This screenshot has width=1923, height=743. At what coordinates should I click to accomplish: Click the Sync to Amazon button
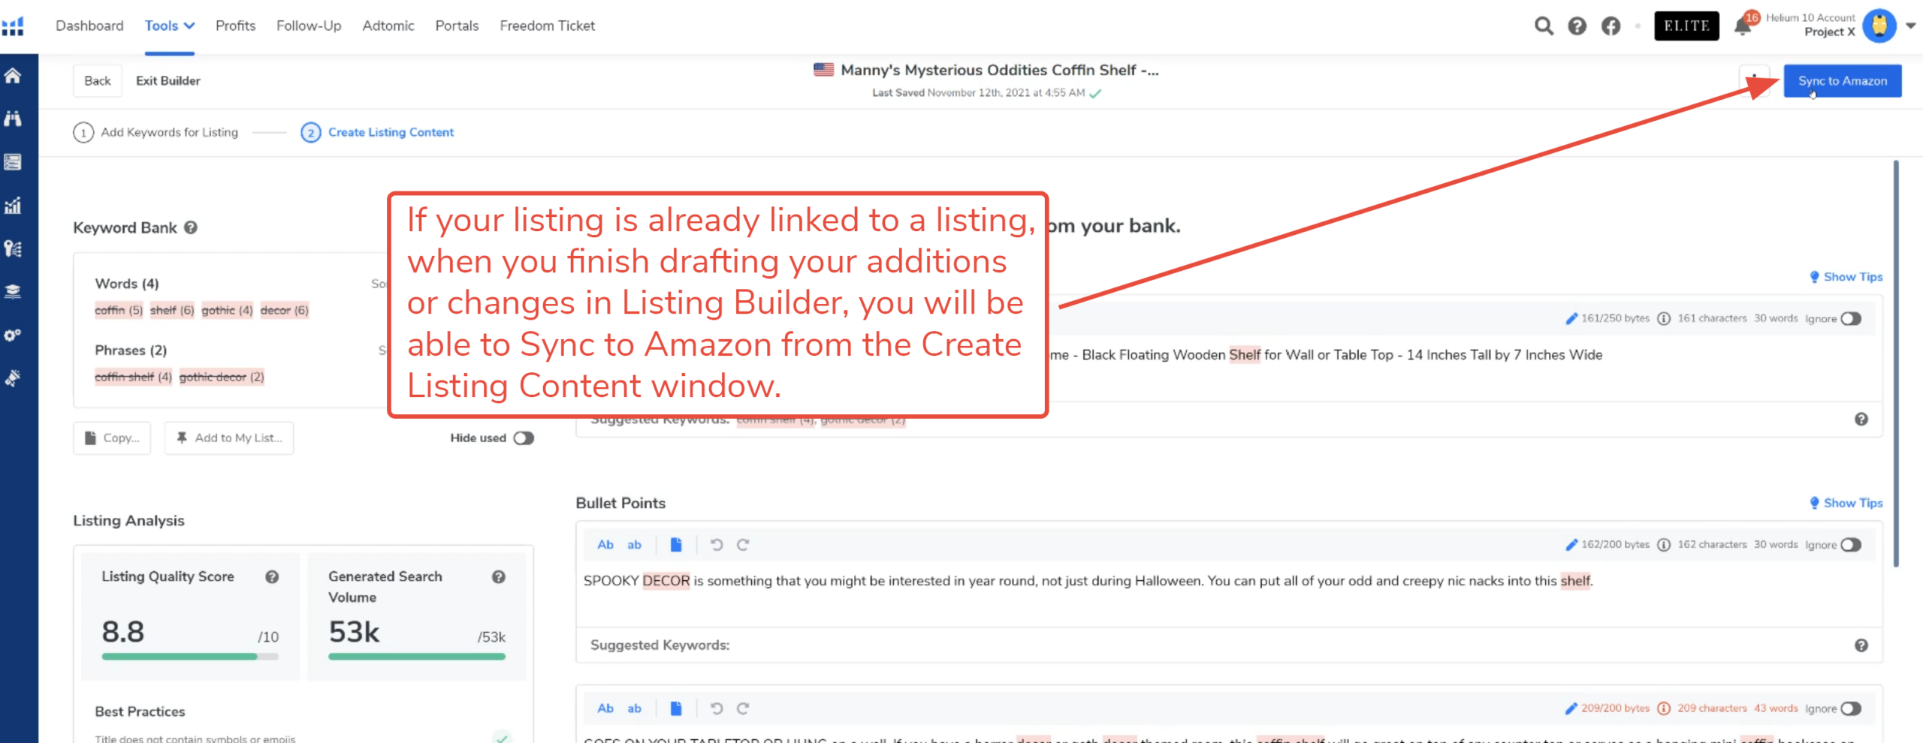point(1842,81)
